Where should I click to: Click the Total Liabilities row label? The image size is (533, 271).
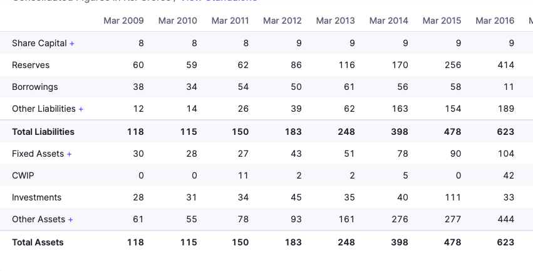coord(43,132)
